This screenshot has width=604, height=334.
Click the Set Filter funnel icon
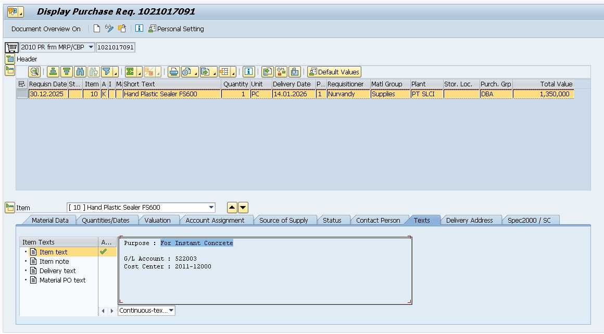[106, 72]
